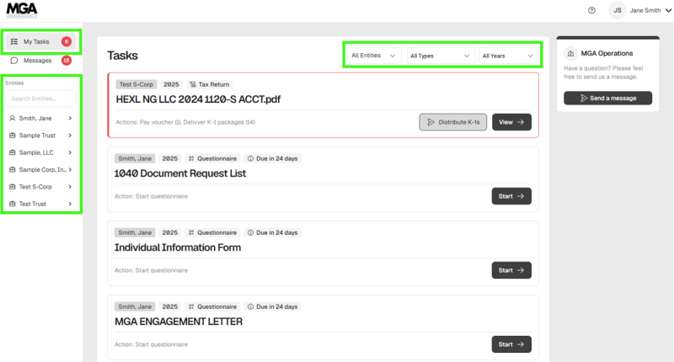Screen dimensions: 674x362
Task: Go to Messages in the sidebar
Action: click(x=37, y=61)
